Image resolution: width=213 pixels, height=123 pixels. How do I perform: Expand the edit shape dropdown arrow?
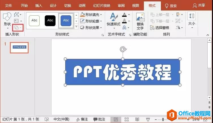pyautogui.click(x=20, y=14)
